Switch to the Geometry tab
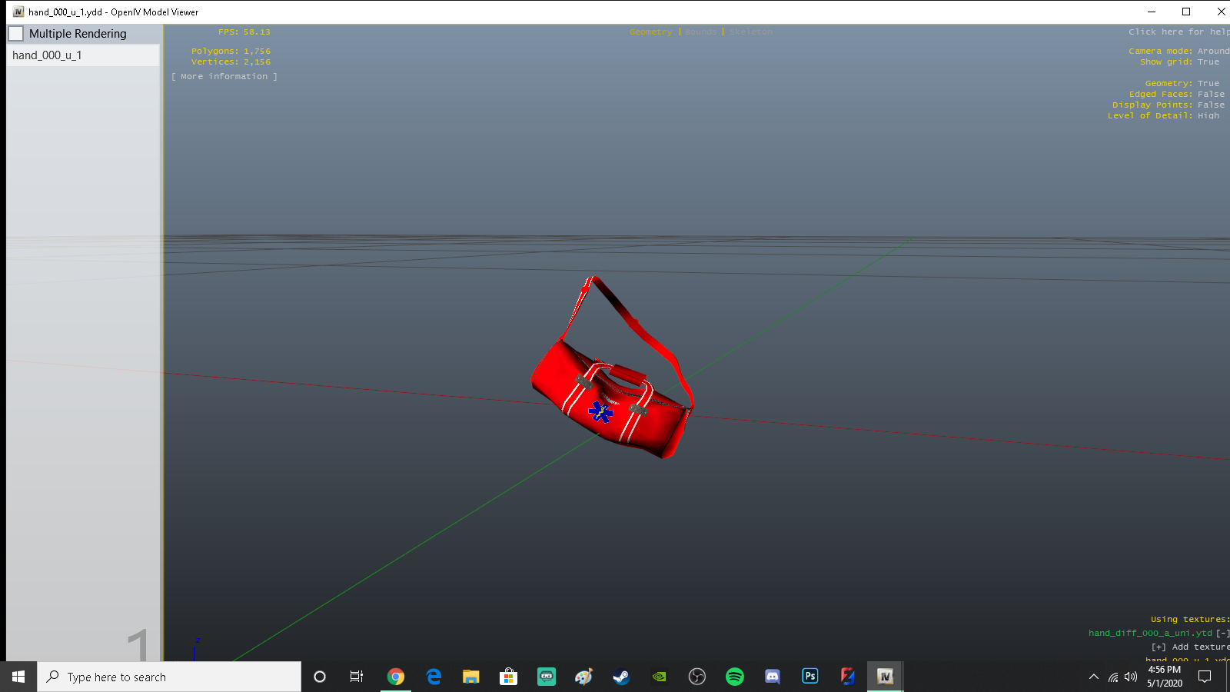The height and width of the screenshot is (692, 1230). click(650, 32)
